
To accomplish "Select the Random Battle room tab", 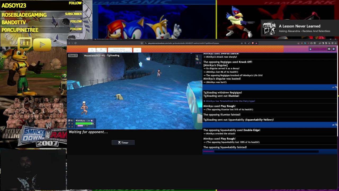I will 120,50.
